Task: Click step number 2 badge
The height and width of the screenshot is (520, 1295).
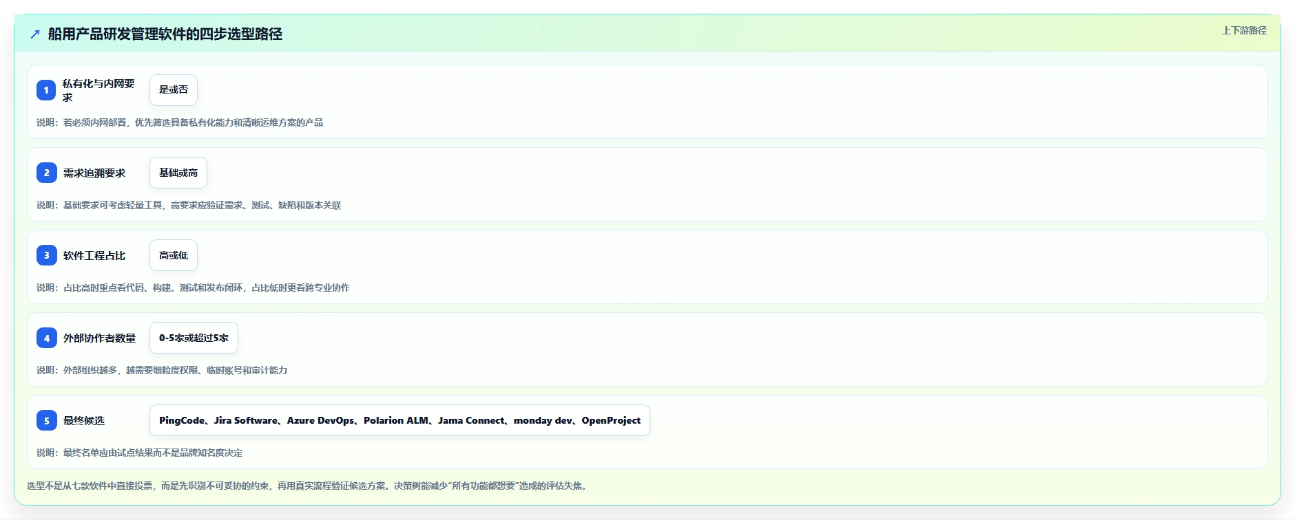Action: [x=46, y=173]
